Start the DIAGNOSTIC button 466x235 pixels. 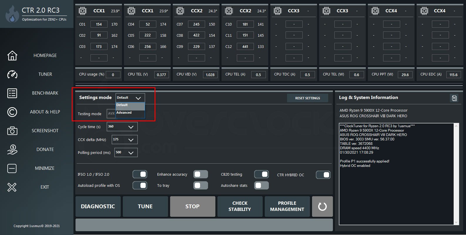(x=98, y=207)
